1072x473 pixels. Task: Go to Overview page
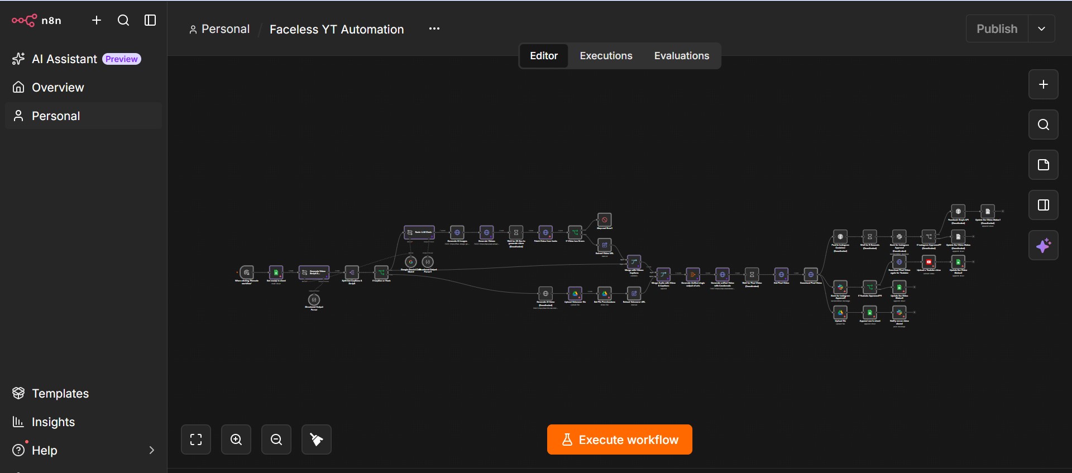point(83,88)
